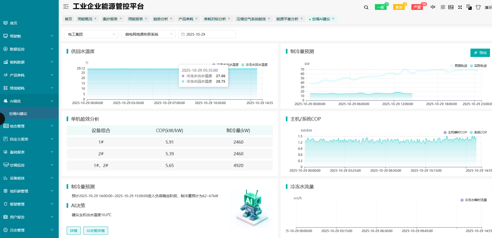The width and height of the screenshot is (492, 238).
Task: Change theme using the shirt icon
Action: pos(478,7)
